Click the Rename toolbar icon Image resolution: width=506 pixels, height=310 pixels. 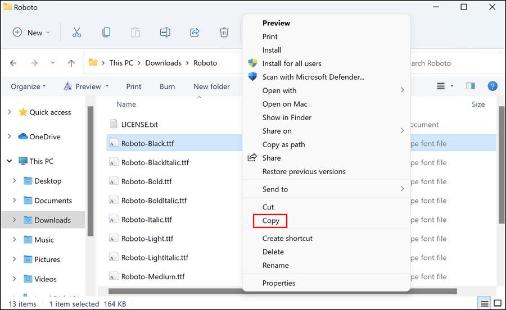165,33
